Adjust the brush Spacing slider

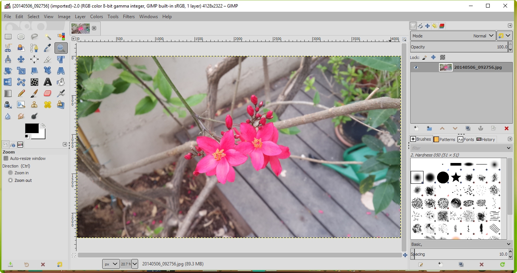459,254
